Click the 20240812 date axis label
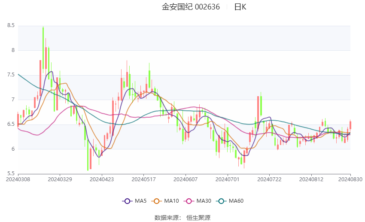Screen dimensions: 365x222 point(311,179)
